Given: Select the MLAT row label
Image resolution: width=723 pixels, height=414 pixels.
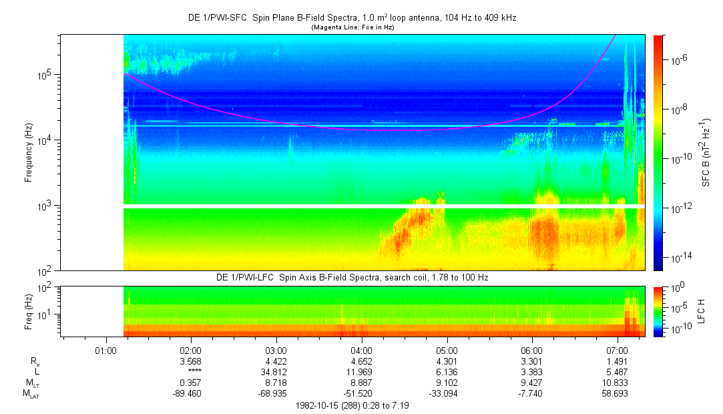Looking at the screenshot, I should (31, 394).
